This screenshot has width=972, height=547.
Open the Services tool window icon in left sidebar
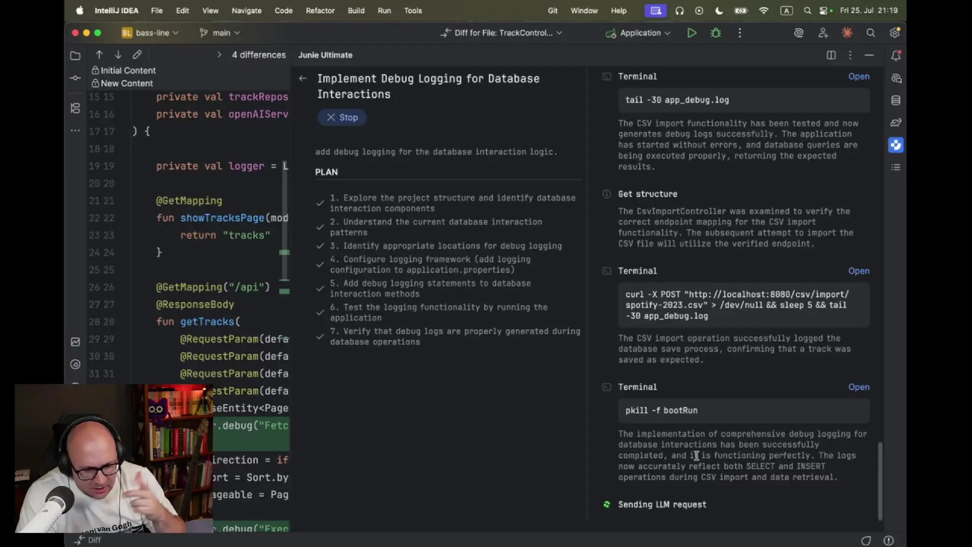[x=75, y=364]
